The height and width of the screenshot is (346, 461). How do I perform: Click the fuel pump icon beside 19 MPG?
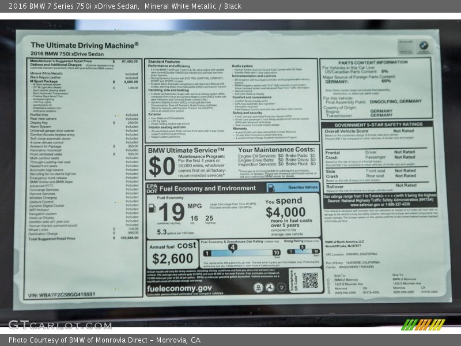(152, 208)
